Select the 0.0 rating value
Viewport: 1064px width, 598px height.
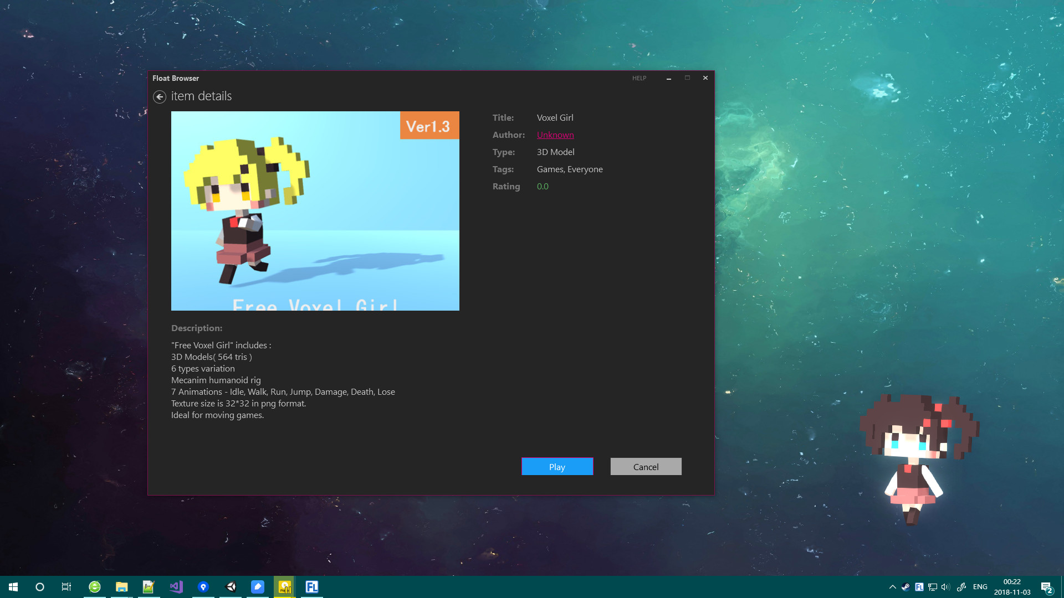(x=542, y=186)
